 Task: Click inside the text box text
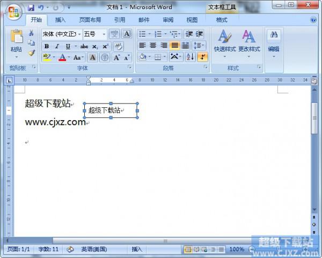104,110
